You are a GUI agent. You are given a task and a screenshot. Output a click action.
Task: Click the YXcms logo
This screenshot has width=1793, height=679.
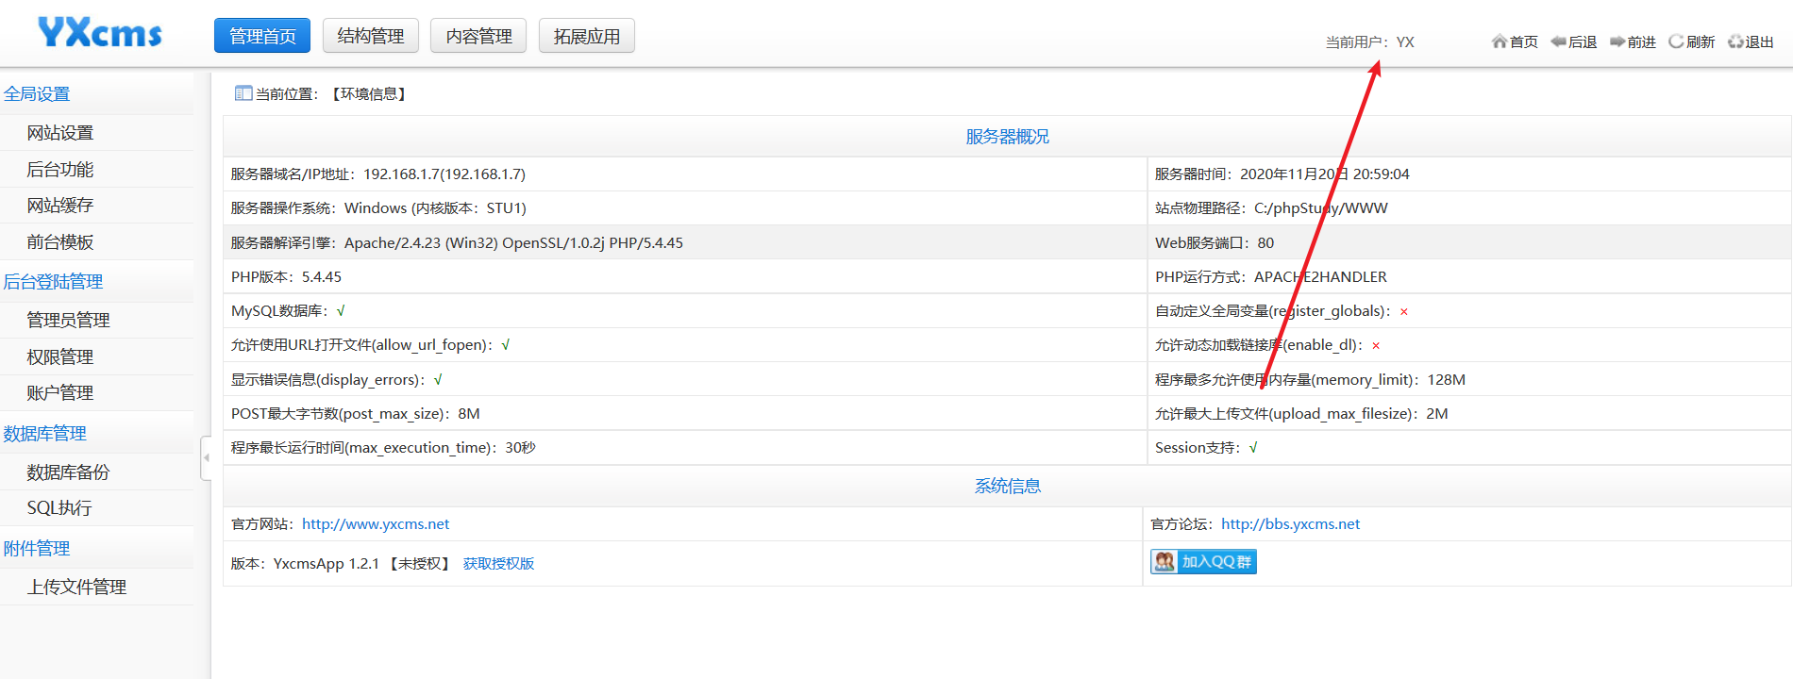click(100, 33)
